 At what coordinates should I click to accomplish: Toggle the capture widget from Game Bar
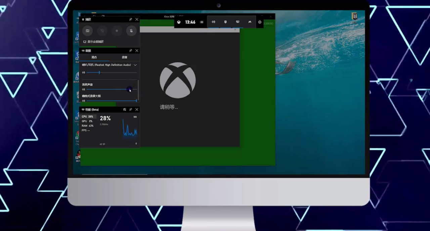click(225, 22)
